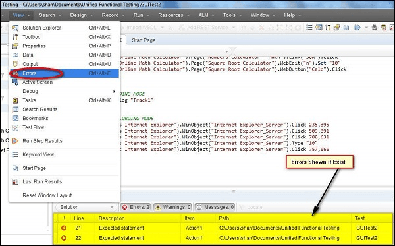Open the dropdown arrow beside Run icon

click(x=366, y=28)
